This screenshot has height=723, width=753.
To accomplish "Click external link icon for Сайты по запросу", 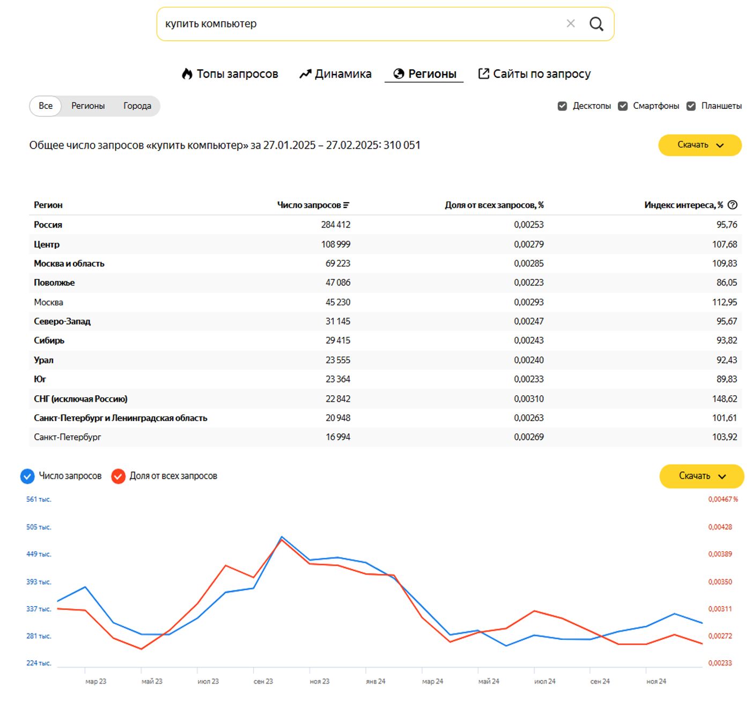I will pos(483,73).
